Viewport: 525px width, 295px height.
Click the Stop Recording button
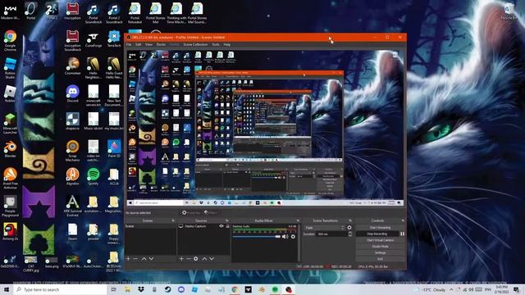[377, 234]
